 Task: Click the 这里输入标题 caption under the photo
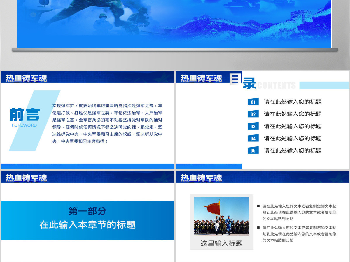[222, 243]
